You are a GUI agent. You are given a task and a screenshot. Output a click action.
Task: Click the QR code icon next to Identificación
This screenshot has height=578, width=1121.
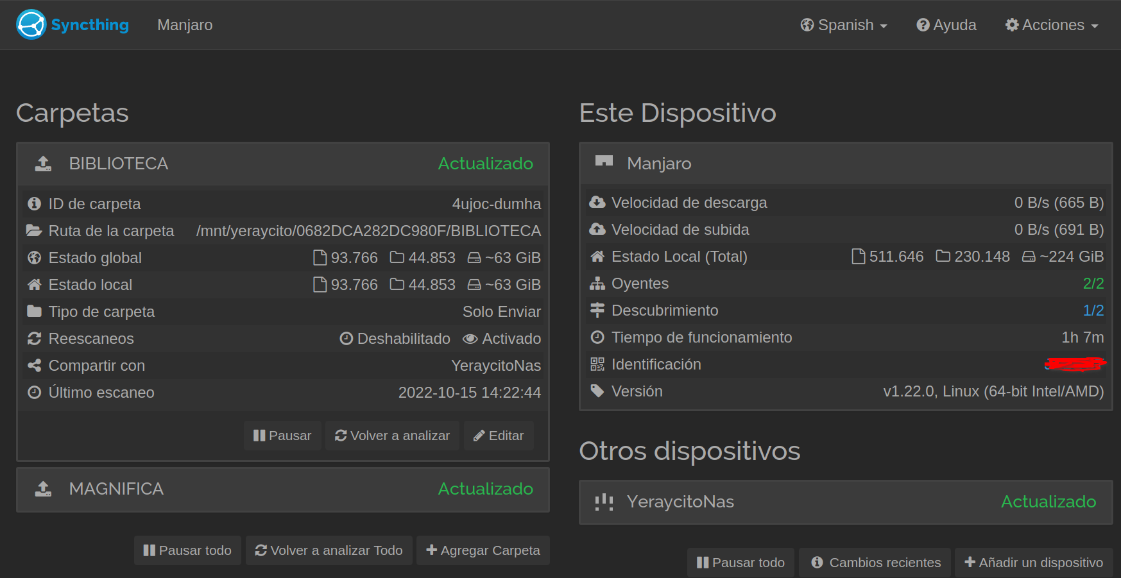pyautogui.click(x=597, y=364)
